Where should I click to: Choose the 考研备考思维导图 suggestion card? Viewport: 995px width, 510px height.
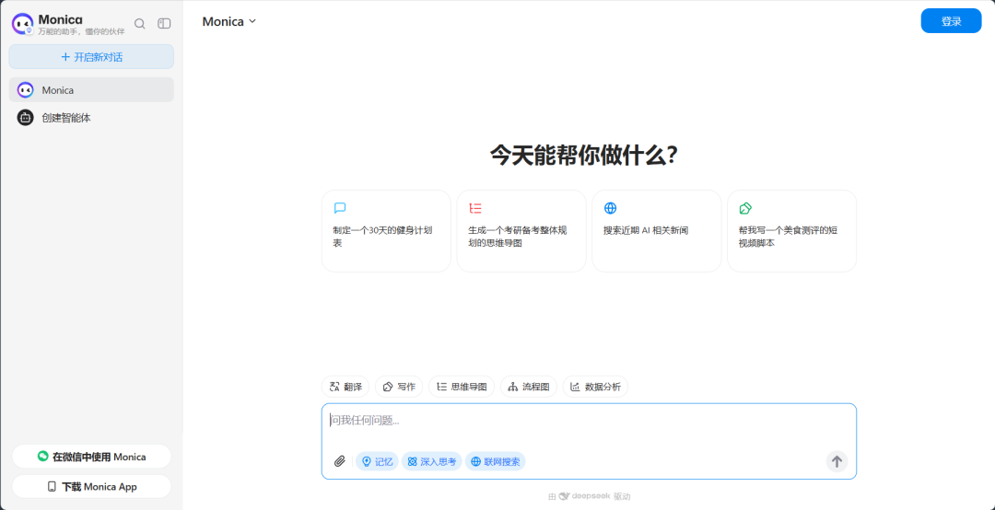521,231
